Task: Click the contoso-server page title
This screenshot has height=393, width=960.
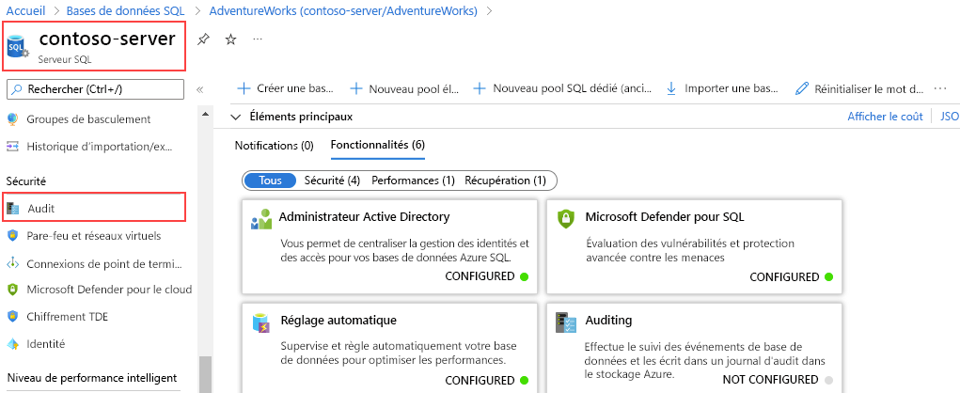Action: tap(107, 39)
